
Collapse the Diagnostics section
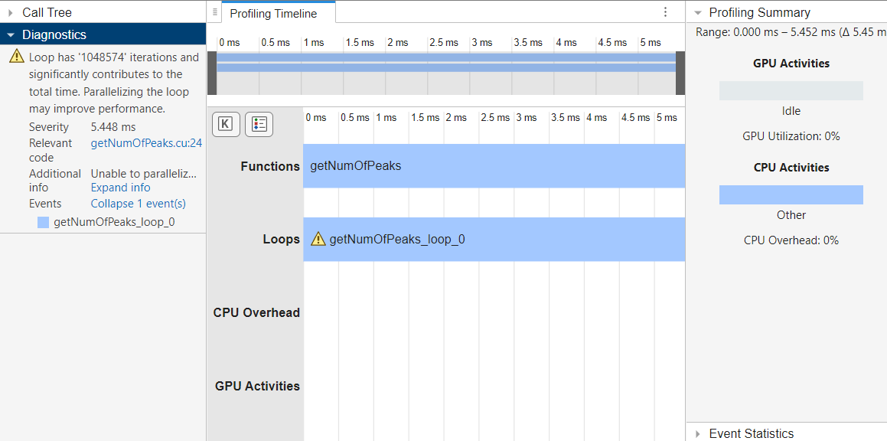pos(11,34)
